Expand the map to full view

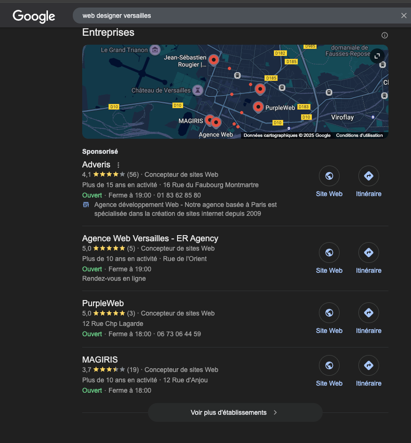pos(377,56)
